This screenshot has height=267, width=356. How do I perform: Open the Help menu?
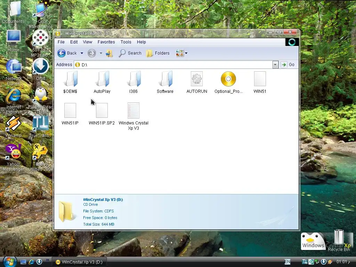pyautogui.click(x=141, y=42)
